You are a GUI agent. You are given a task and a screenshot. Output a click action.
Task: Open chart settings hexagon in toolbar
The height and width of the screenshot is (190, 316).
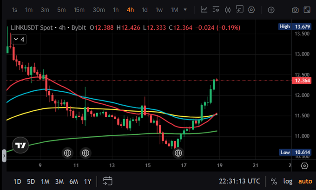[251, 10]
